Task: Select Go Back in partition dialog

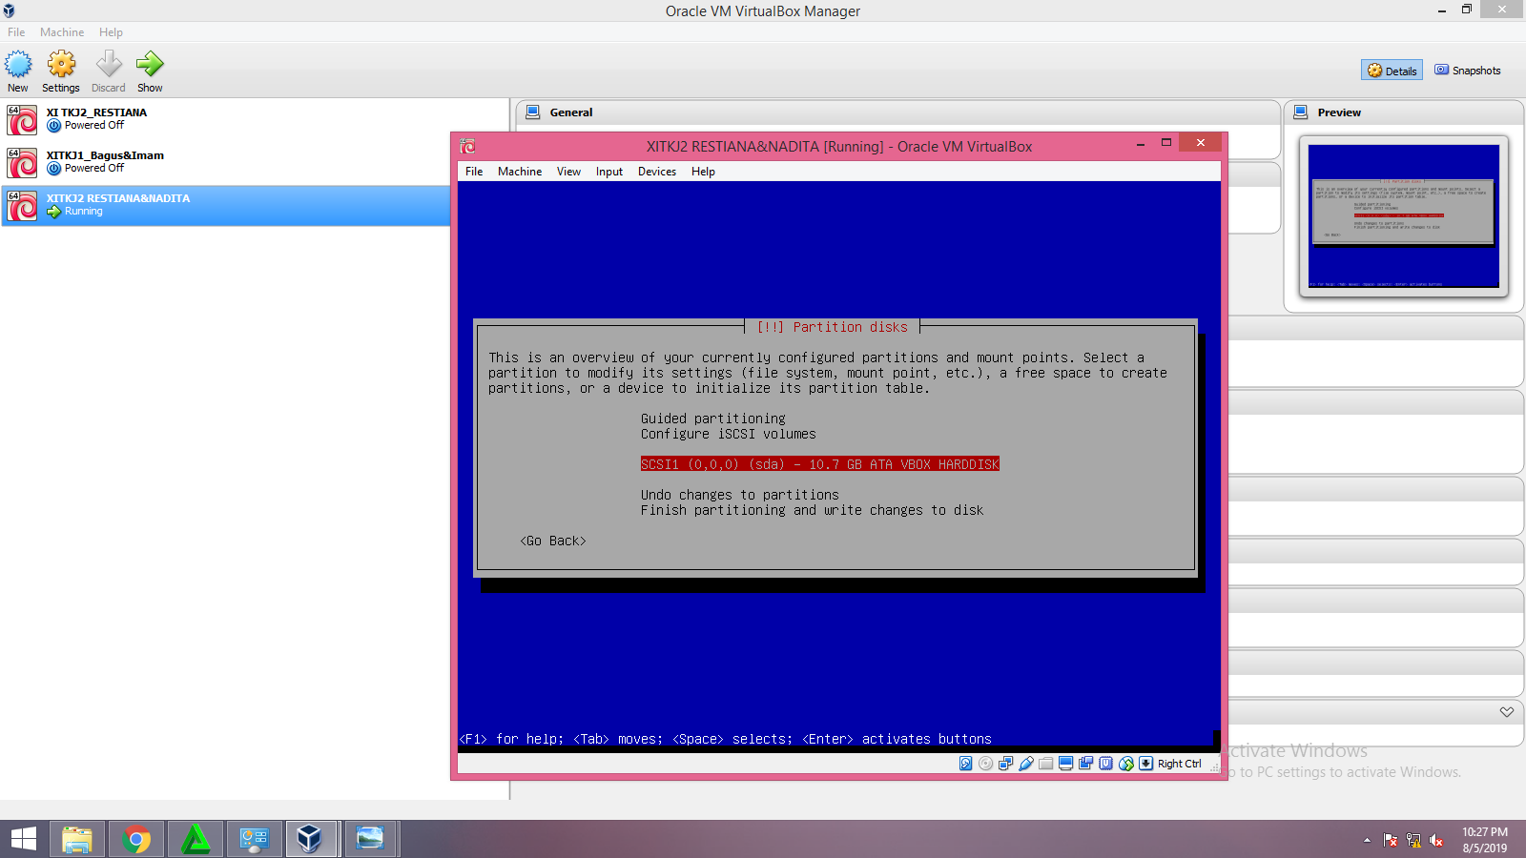Action: click(553, 541)
